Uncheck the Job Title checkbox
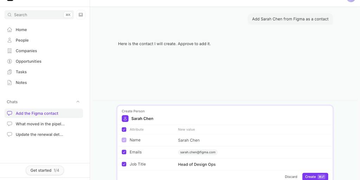The image size is (360, 180). pos(124,164)
